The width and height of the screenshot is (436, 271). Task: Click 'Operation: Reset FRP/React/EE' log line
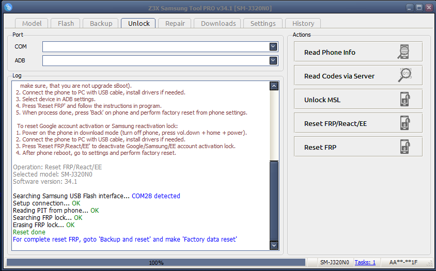57,167
